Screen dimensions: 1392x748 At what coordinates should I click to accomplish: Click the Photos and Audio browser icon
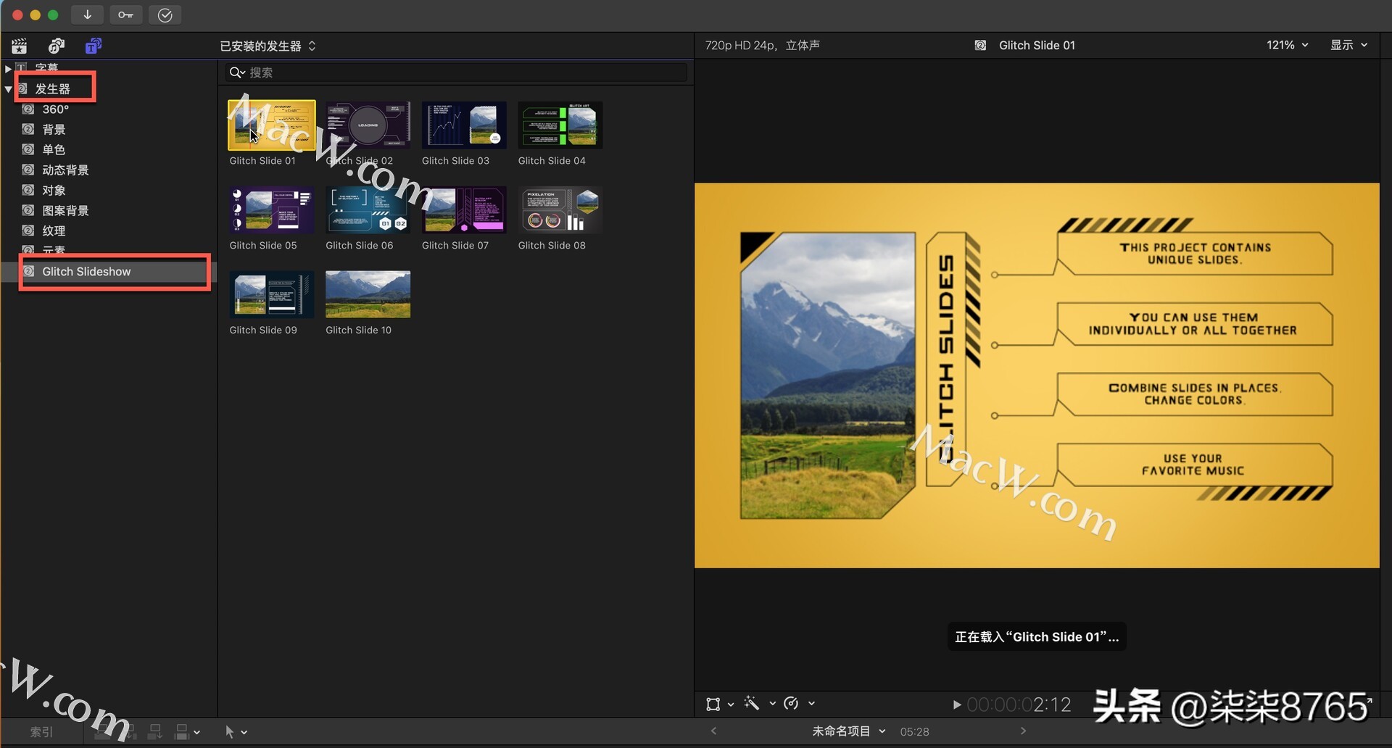57,45
